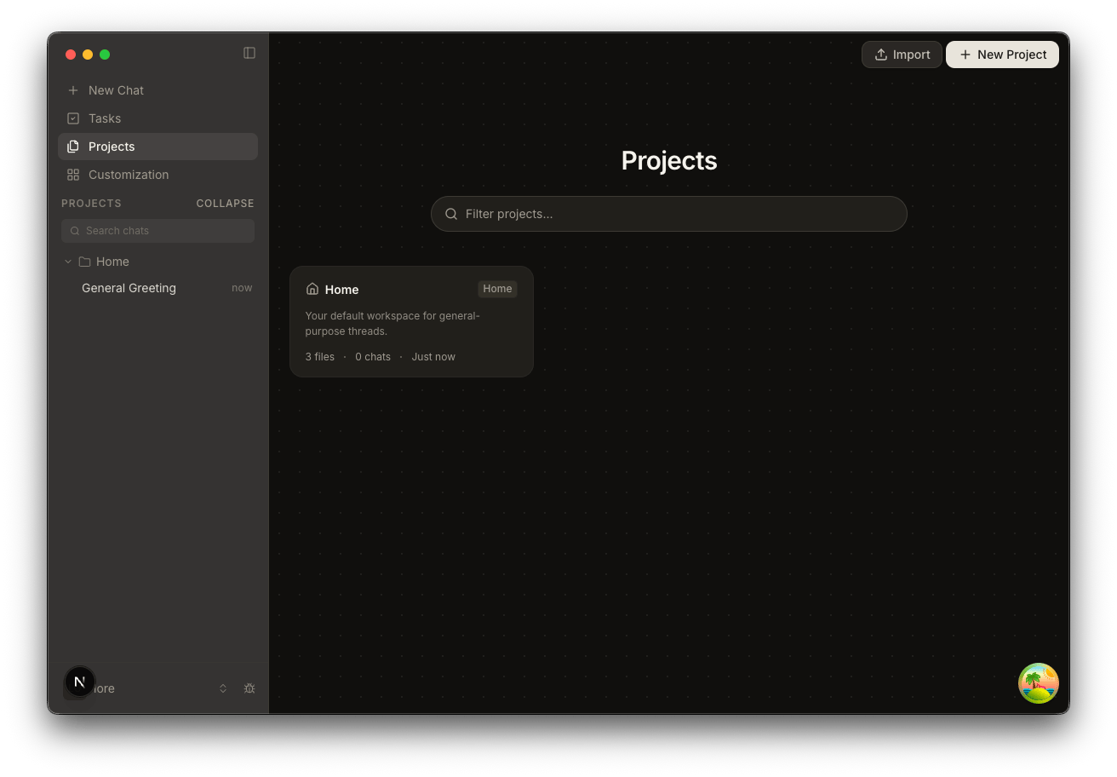
Task: Click the Next.js dev tools badge
Action: point(80,682)
